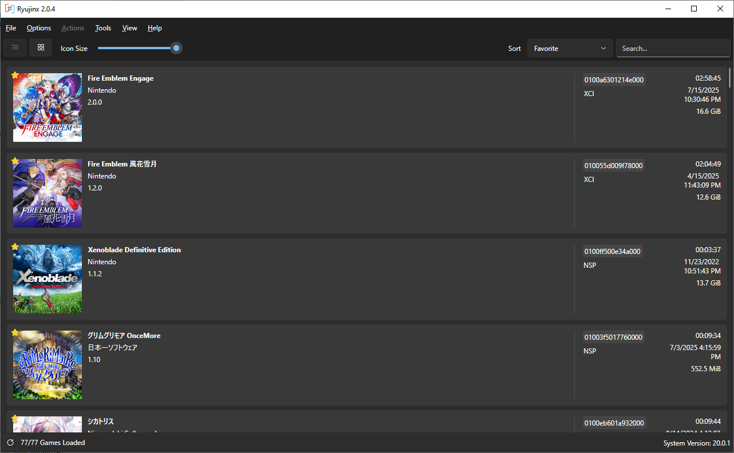This screenshot has width=734, height=453.
Task: Click version 2.0.0 of Fire Emblem Engage
Action: pos(94,102)
